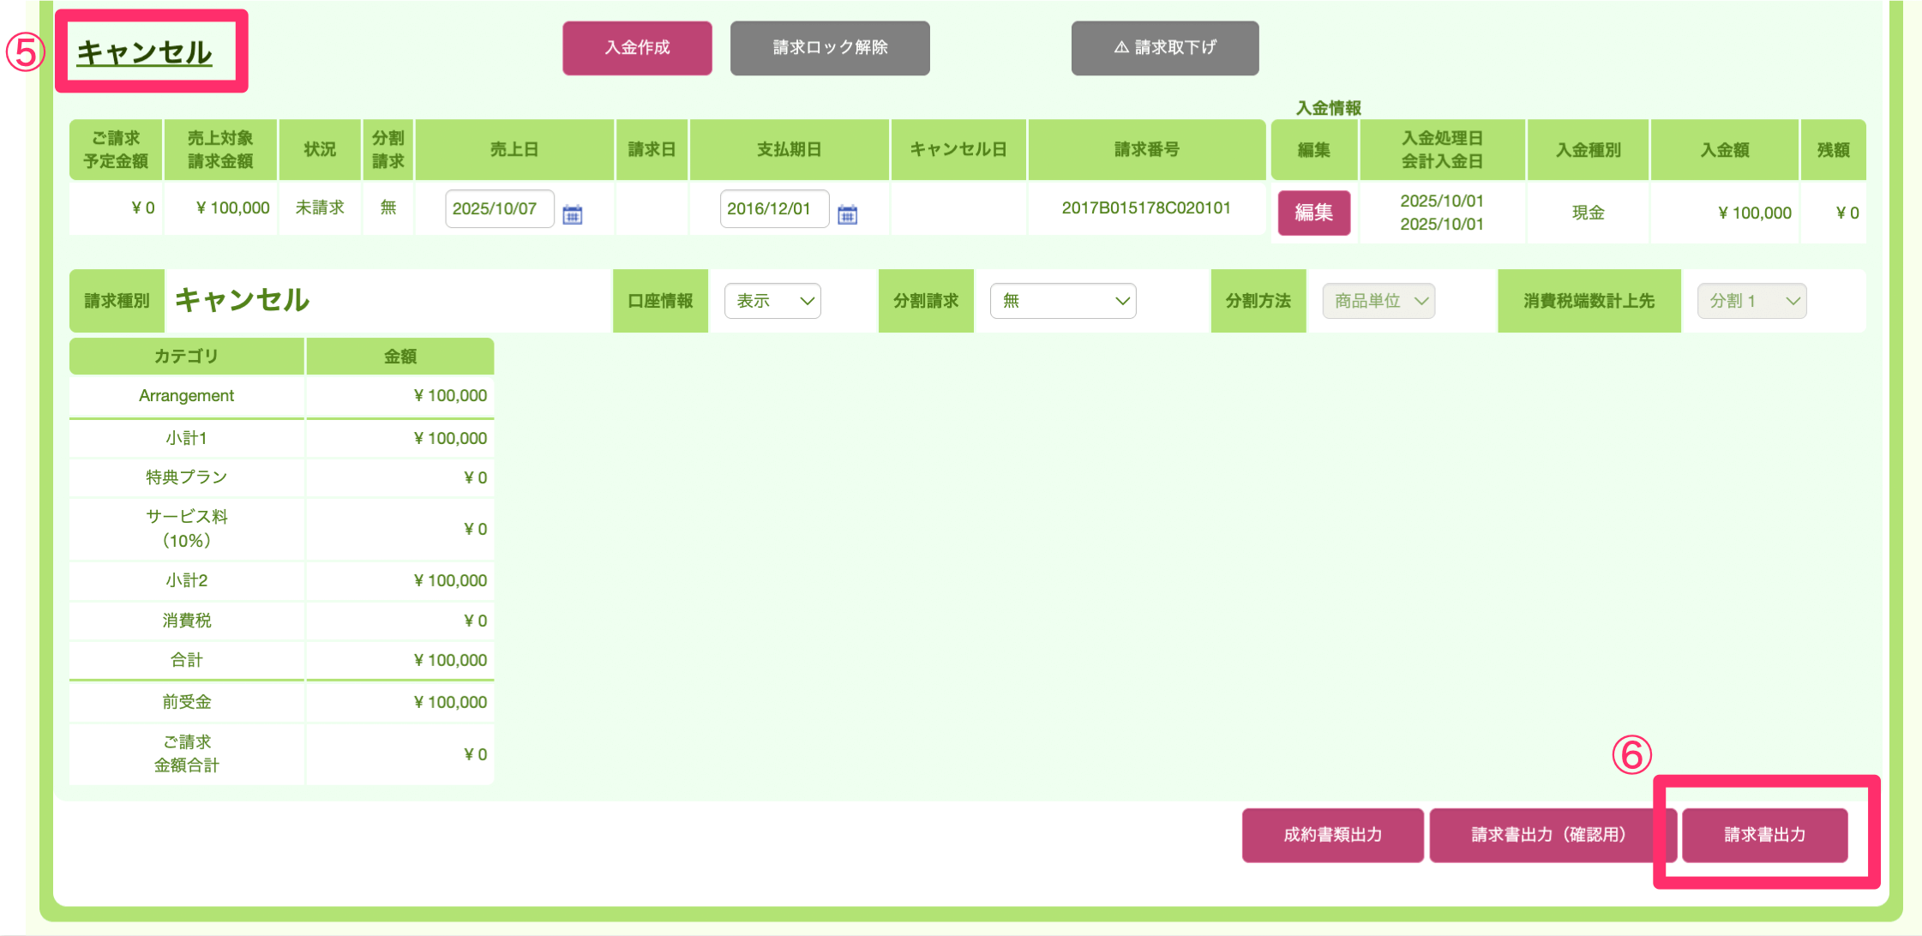
Task: Click the 小計1 row label
Action: click(x=187, y=438)
